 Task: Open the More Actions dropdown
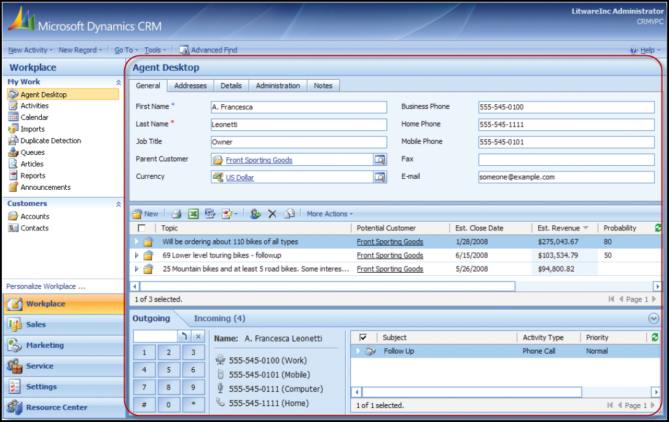330,214
